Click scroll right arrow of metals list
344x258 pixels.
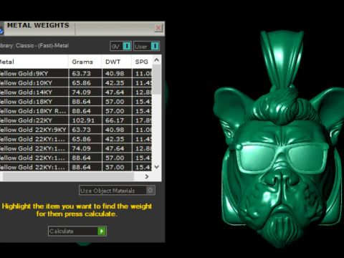click(147, 176)
